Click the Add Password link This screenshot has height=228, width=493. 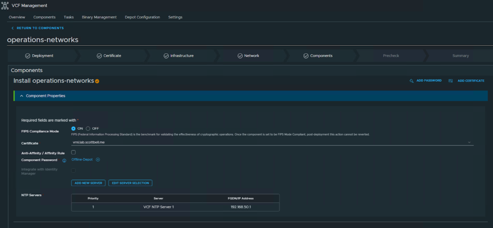(x=429, y=81)
